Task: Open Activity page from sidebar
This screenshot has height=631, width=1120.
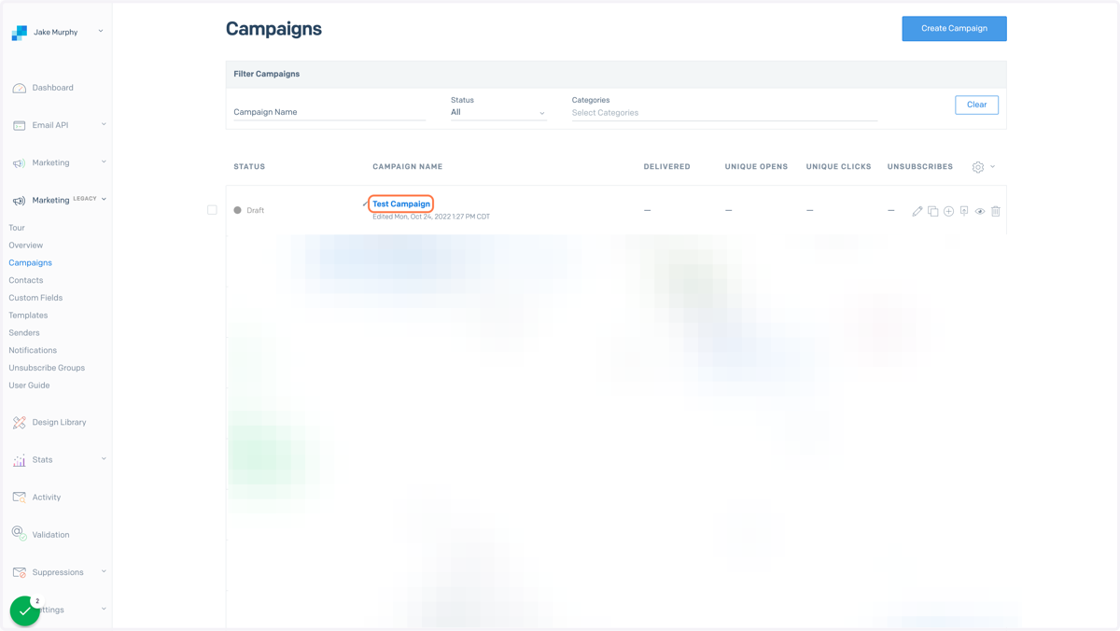Action: (x=46, y=498)
